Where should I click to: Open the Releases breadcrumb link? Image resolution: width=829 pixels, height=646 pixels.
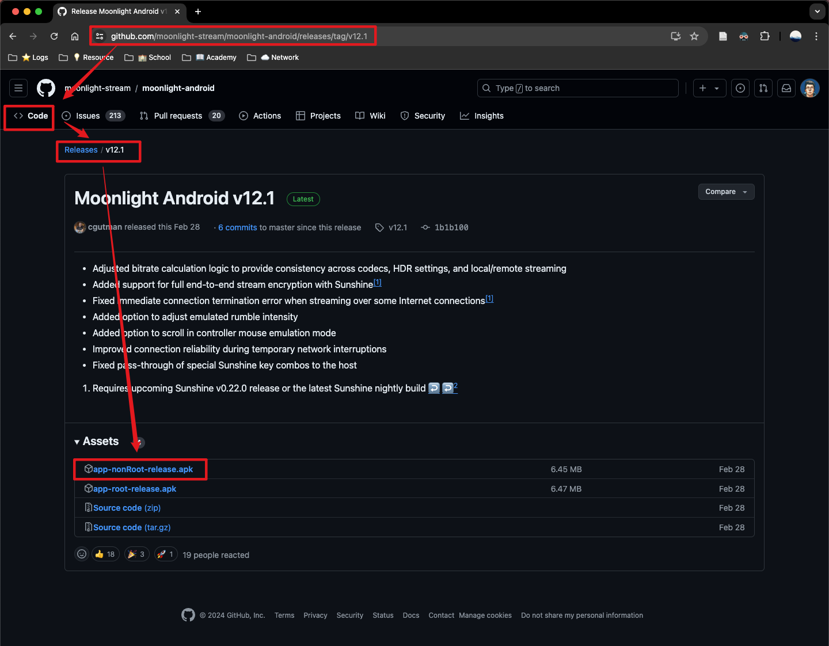point(81,150)
